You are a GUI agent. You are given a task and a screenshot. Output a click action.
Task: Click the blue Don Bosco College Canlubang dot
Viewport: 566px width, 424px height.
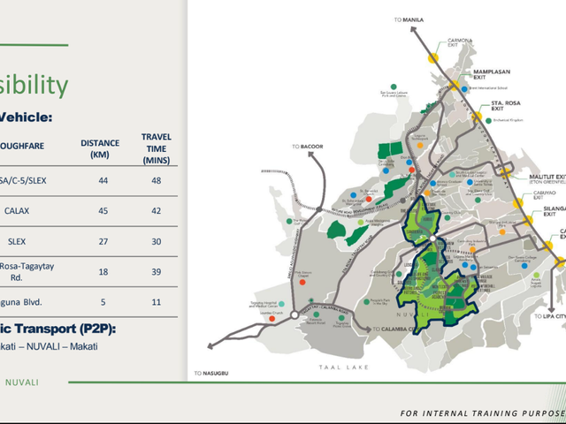pyautogui.click(x=524, y=266)
